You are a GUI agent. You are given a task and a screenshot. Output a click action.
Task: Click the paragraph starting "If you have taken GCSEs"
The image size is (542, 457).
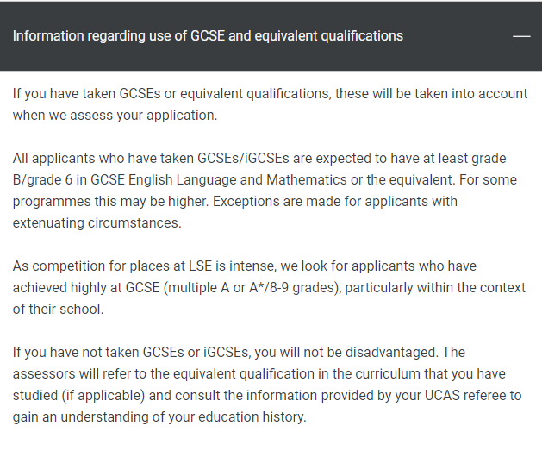pos(270,104)
